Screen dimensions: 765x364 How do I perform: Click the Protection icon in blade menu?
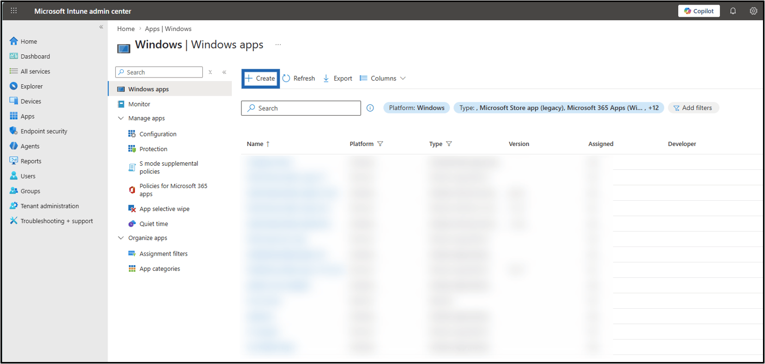coord(132,149)
